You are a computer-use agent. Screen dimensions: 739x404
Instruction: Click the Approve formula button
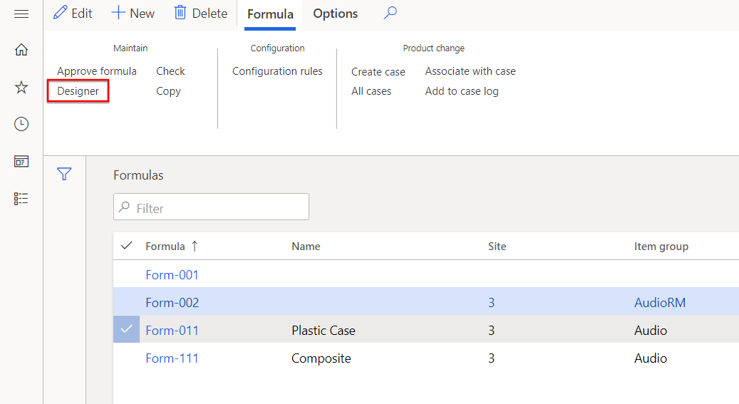97,71
